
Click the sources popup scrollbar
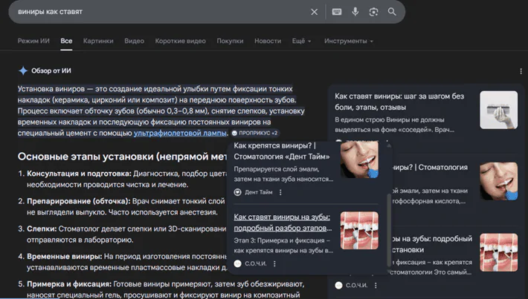pyautogui.click(x=389, y=230)
